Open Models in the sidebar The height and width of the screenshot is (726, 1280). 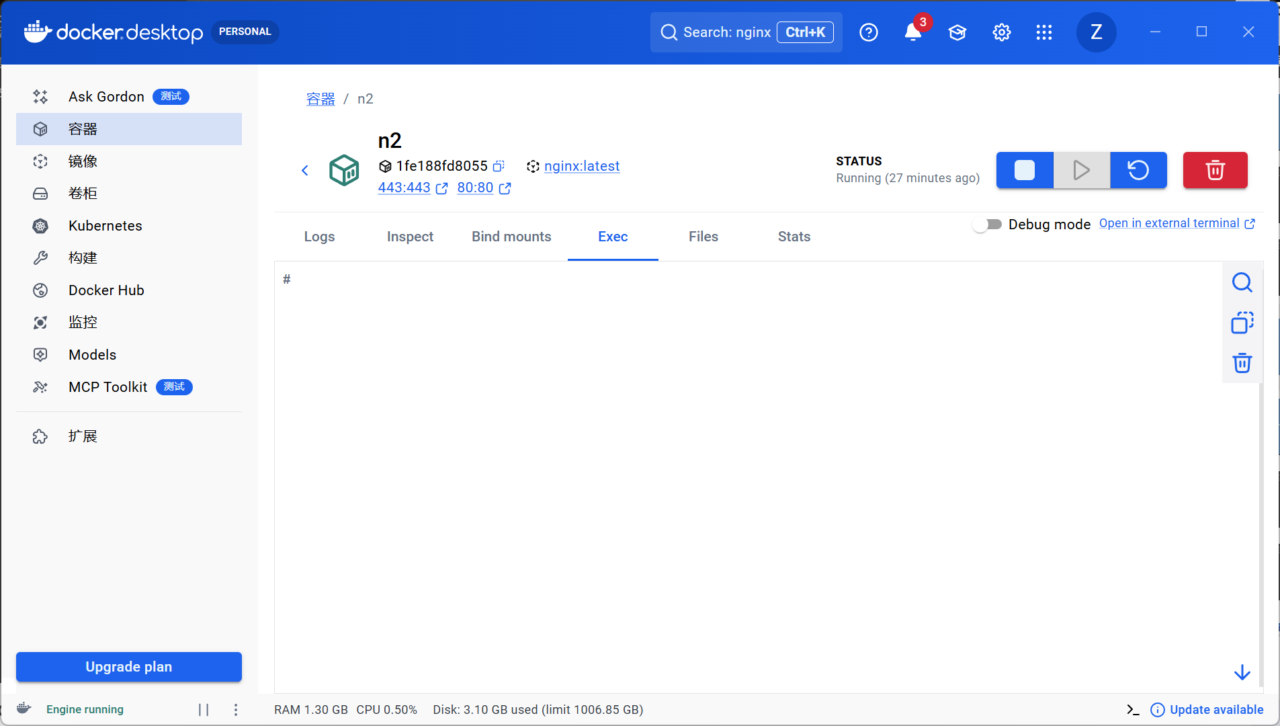point(128,355)
